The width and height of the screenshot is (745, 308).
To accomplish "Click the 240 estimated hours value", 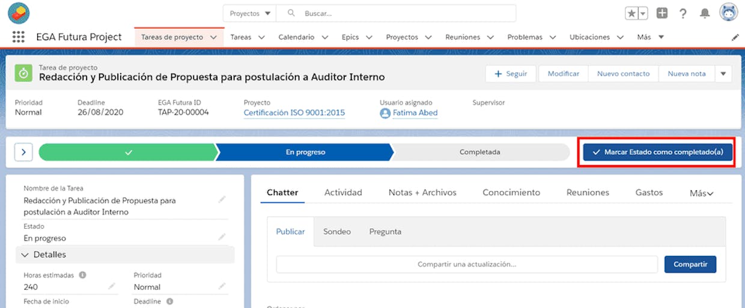I will [31, 287].
